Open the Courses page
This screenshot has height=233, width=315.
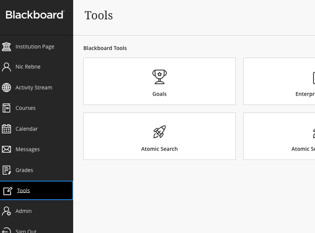click(26, 108)
